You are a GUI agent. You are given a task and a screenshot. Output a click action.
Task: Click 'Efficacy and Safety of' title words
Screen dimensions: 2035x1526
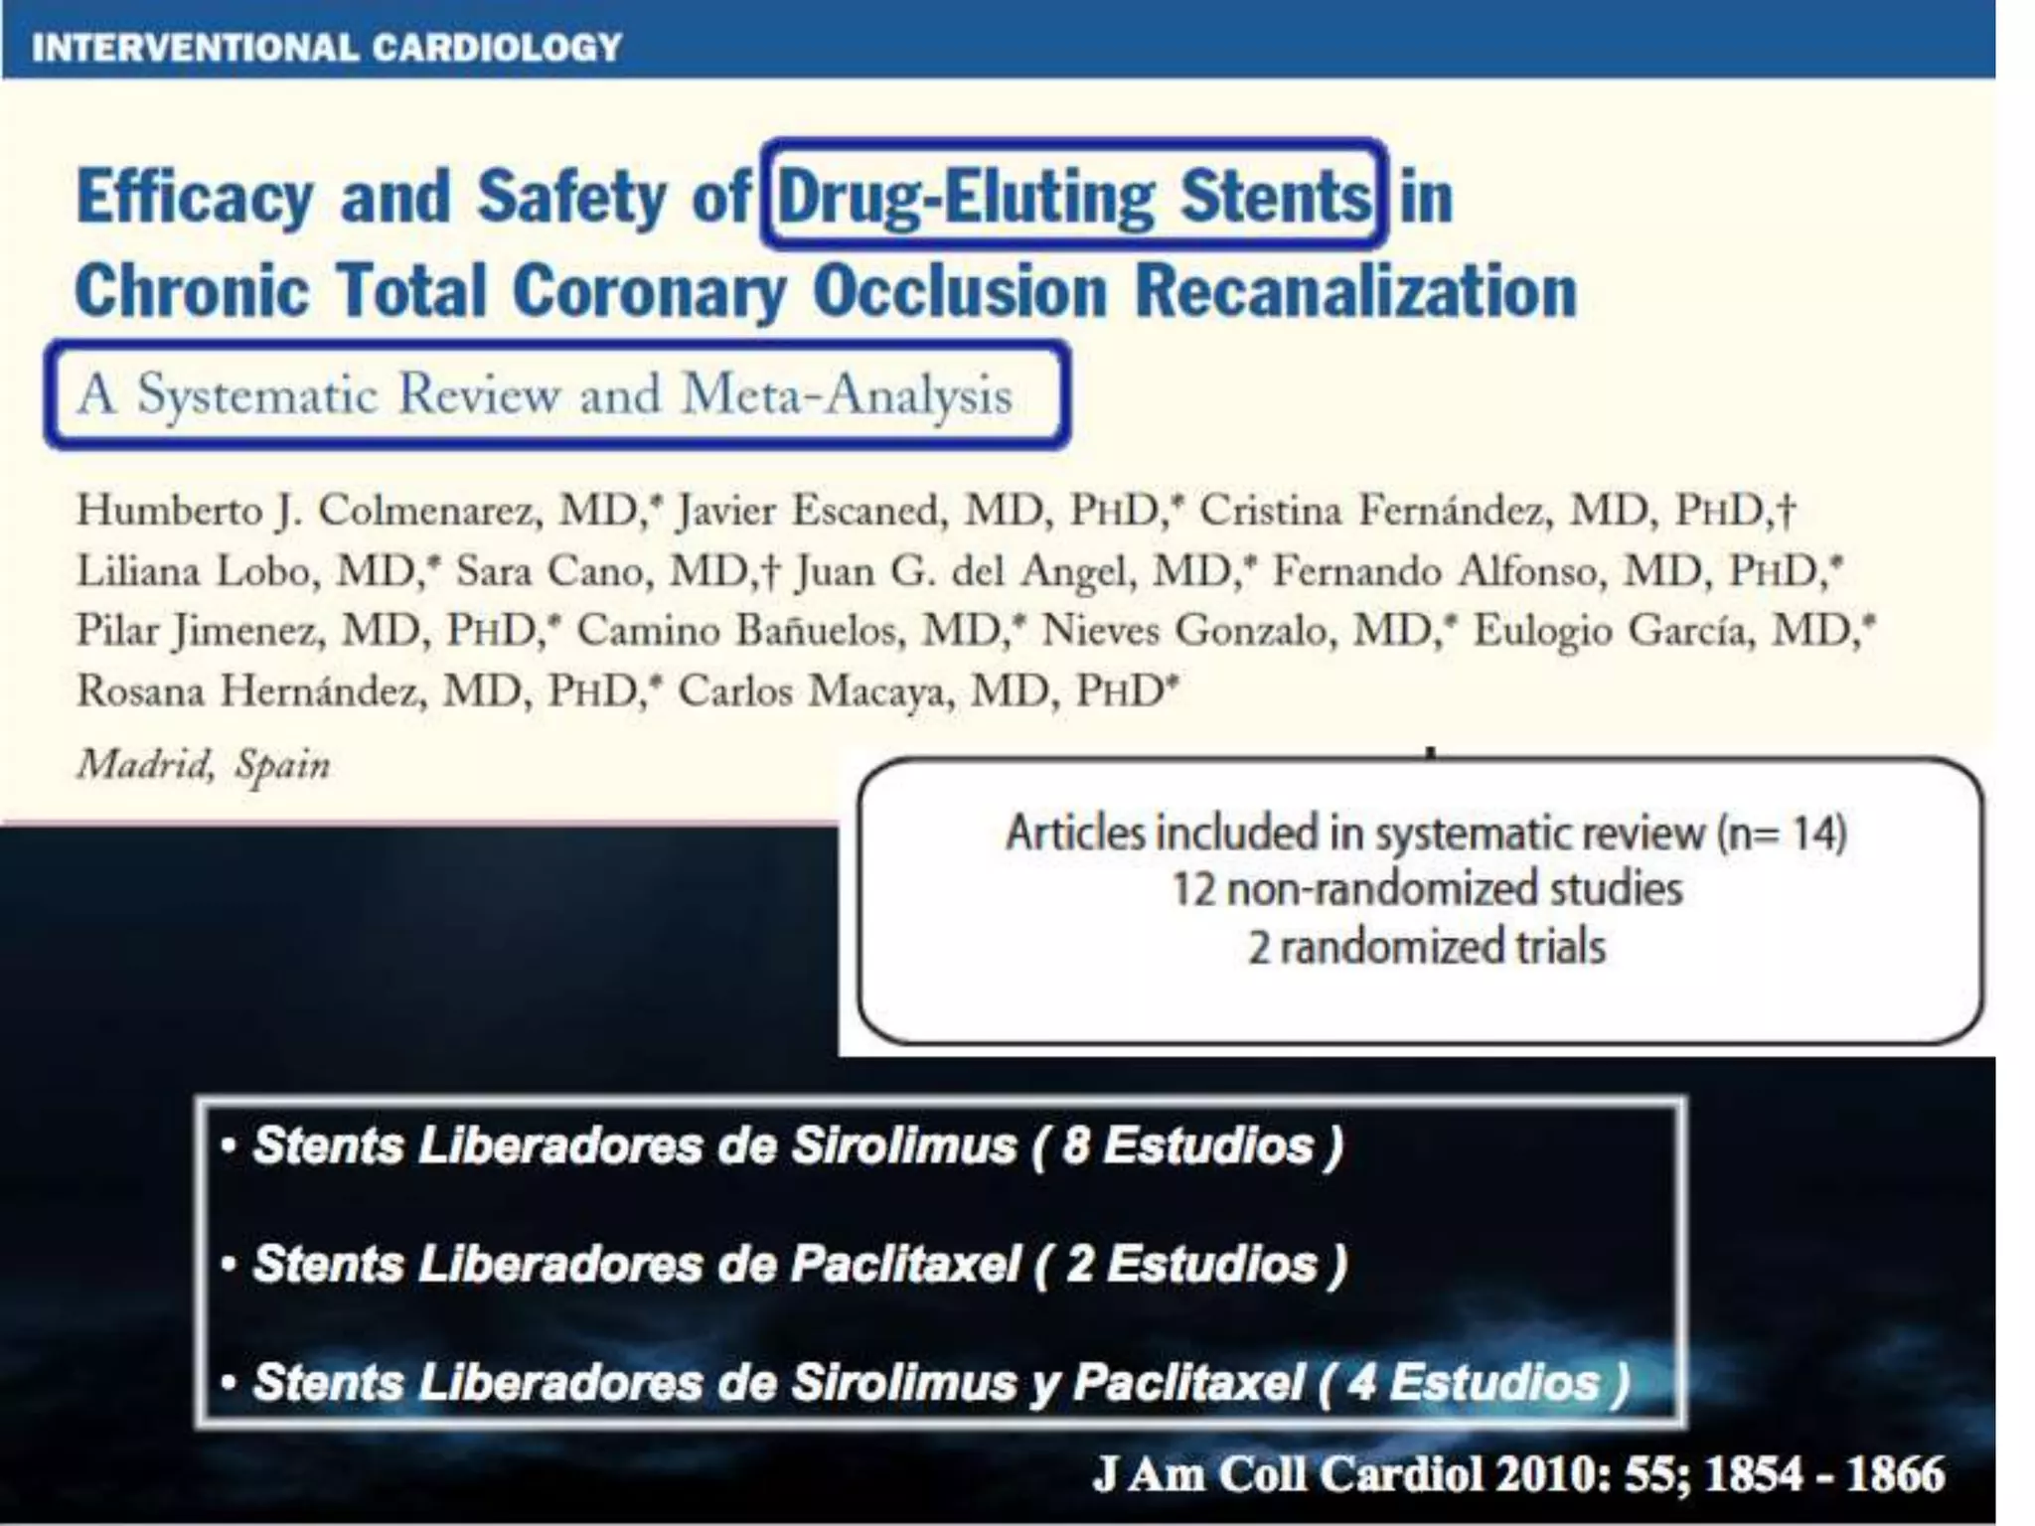click(x=412, y=197)
